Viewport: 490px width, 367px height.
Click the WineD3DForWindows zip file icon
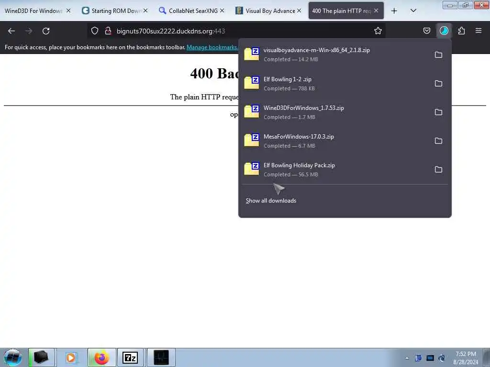coord(252,111)
